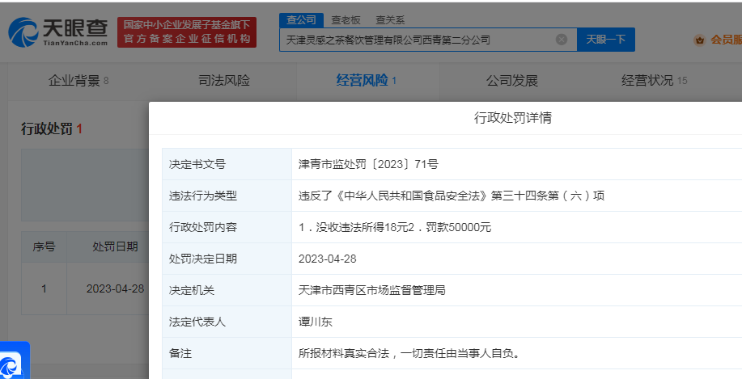This screenshot has height=379, width=742.
Task: Open the 公司发展 tab
Action: coord(512,81)
